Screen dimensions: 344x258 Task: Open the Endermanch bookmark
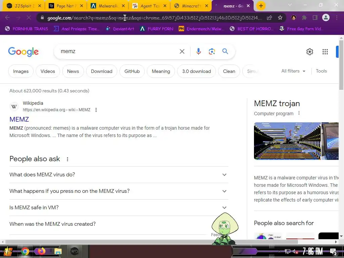(202, 29)
